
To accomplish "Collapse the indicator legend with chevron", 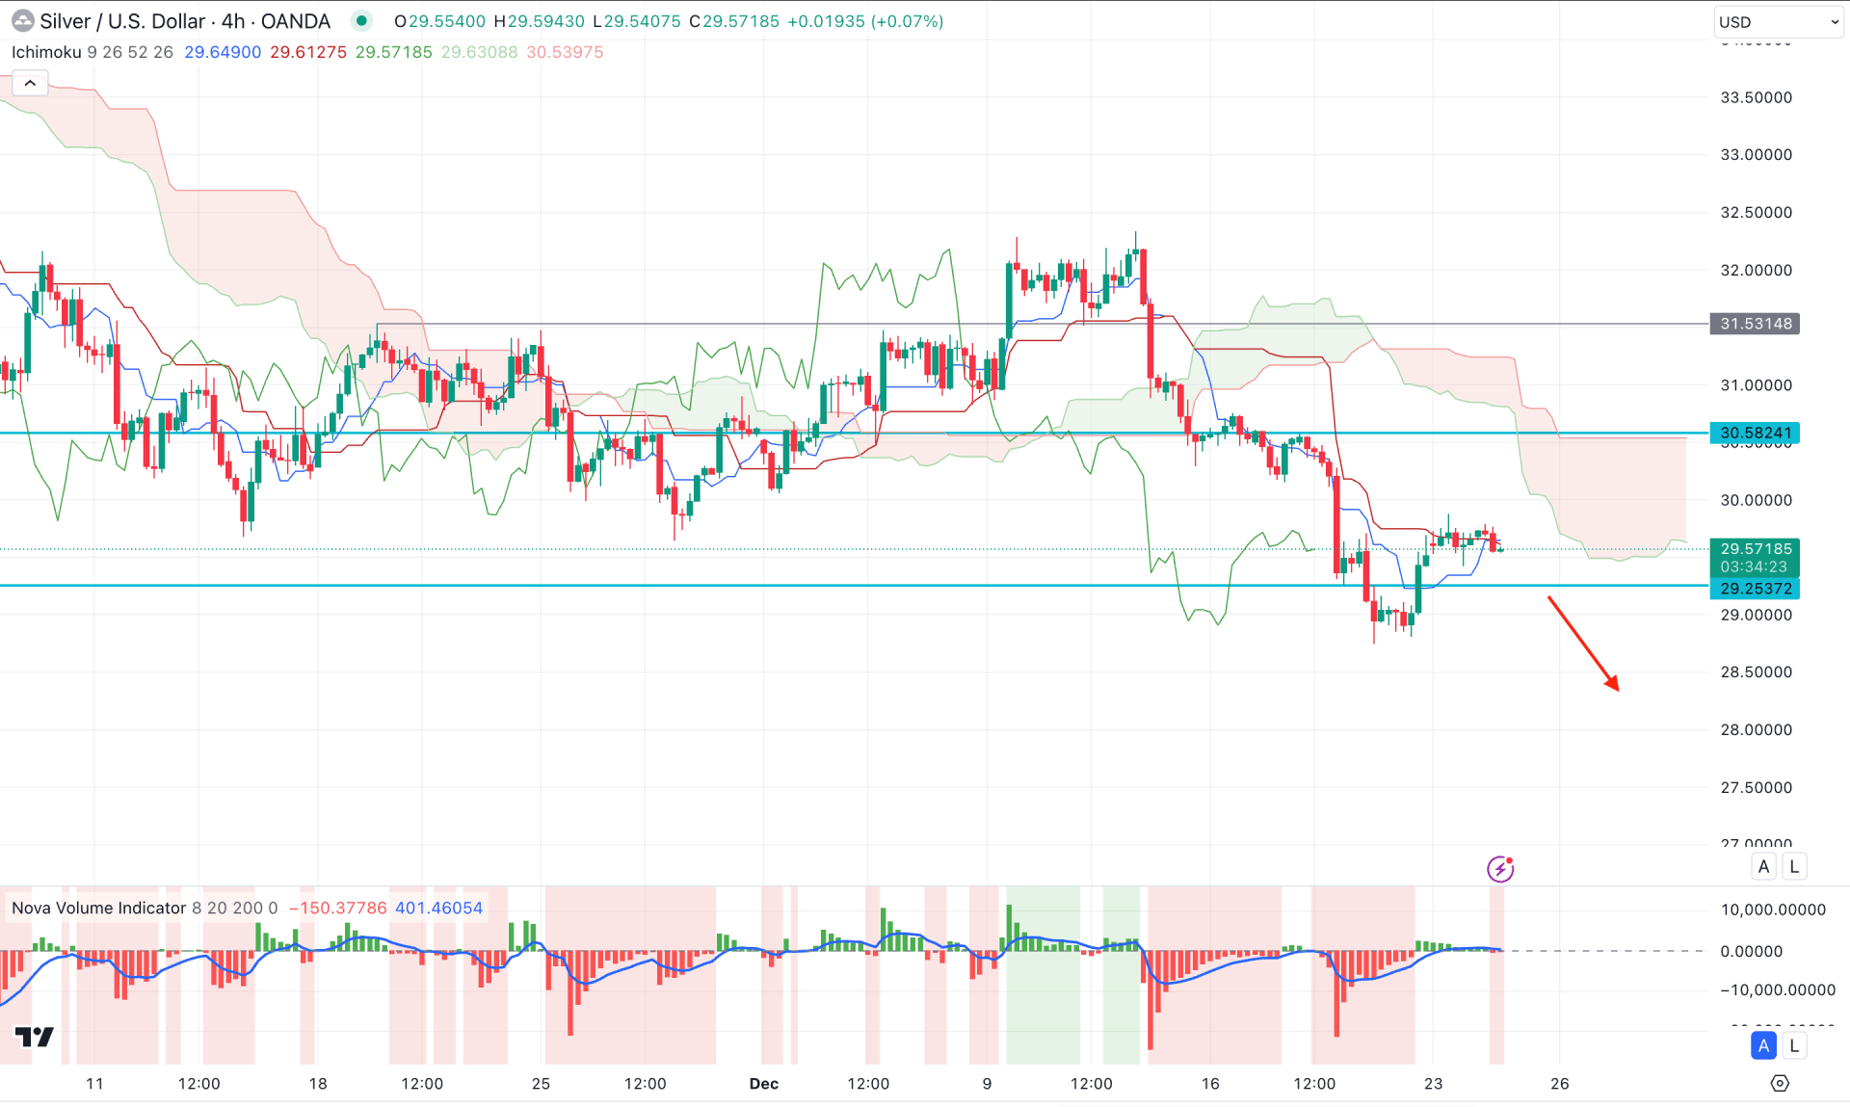I will [x=30, y=84].
